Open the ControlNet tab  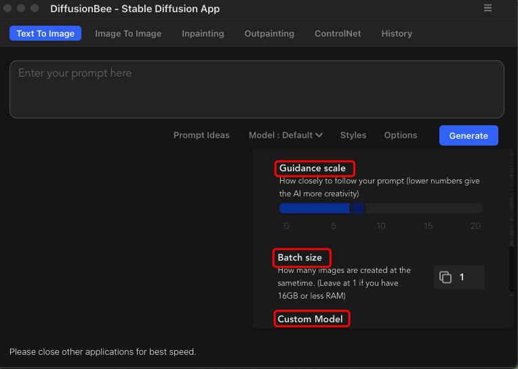pos(338,33)
